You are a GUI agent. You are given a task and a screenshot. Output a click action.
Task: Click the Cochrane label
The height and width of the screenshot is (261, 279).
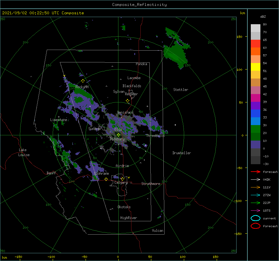point(101,173)
